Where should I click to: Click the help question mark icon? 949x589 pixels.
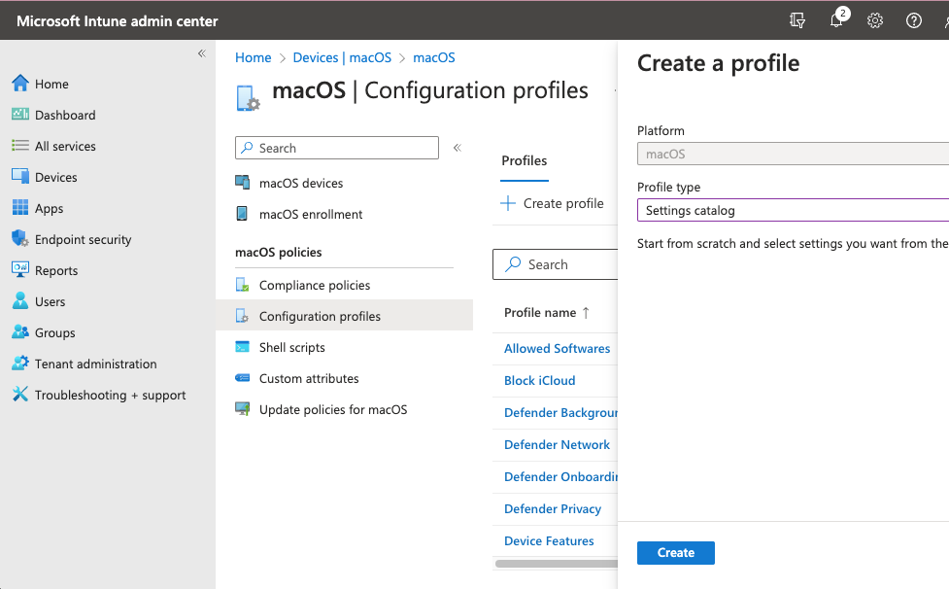pos(914,20)
